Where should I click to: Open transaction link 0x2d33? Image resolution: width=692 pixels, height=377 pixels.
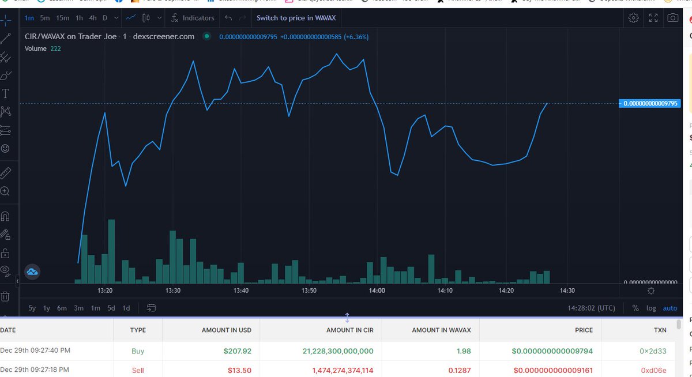(x=653, y=350)
